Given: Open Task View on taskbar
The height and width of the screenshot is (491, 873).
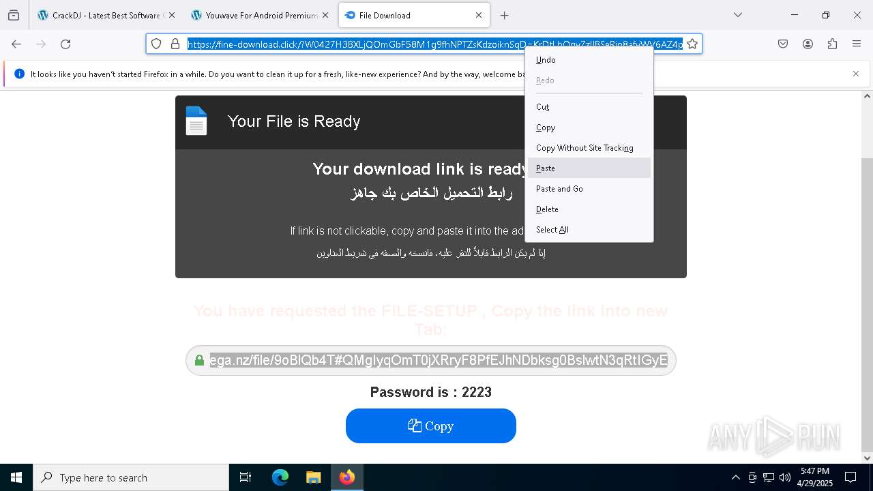Looking at the screenshot, I should [x=246, y=477].
